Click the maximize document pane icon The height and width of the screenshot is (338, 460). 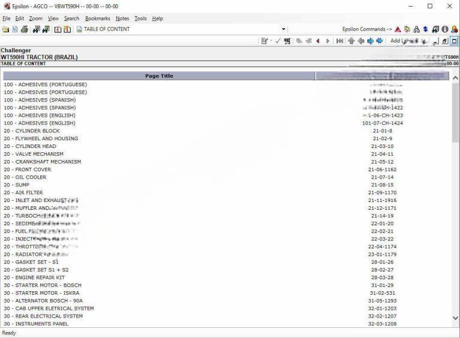point(455,41)
